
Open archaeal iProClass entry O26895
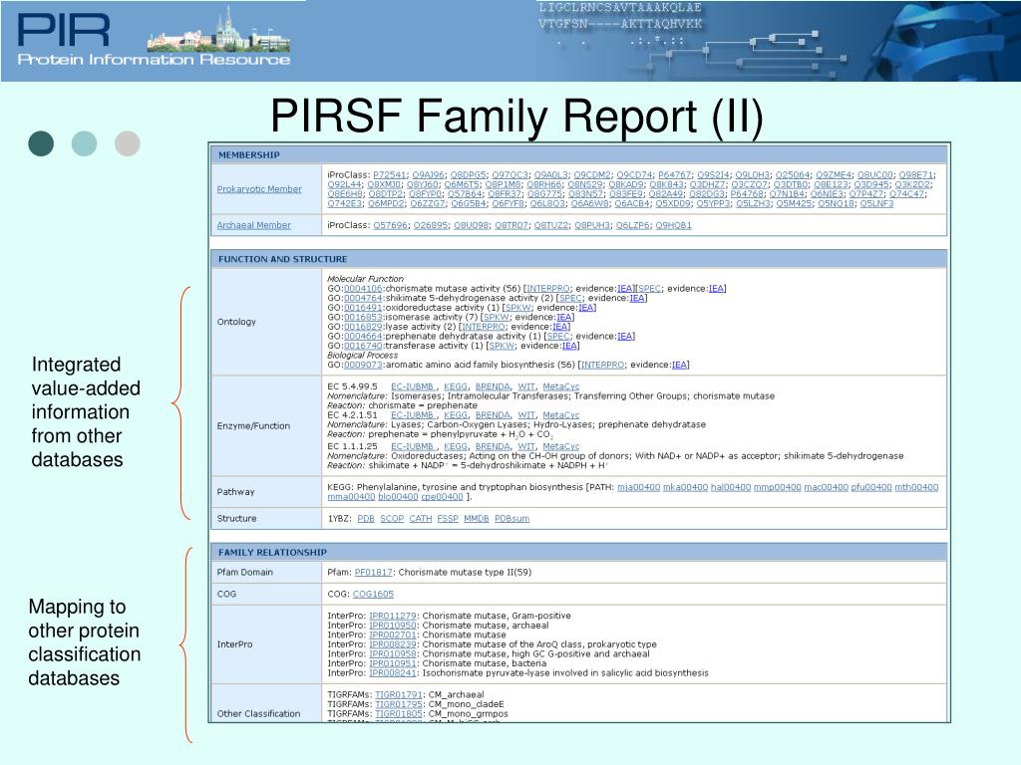tap(431, 226)
